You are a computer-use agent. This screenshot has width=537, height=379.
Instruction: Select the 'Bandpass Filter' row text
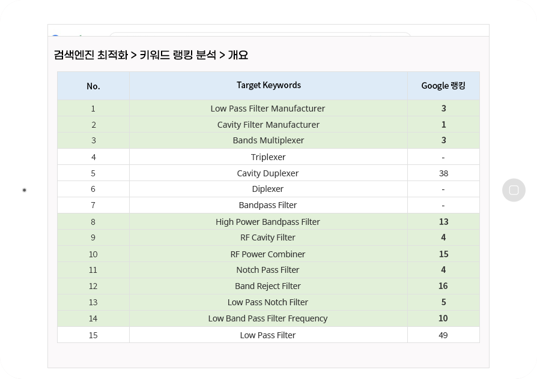coord(268,205)
